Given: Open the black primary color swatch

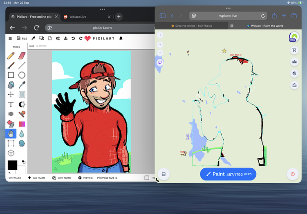Looking at the screenshot, I should [x=12, y=165].
